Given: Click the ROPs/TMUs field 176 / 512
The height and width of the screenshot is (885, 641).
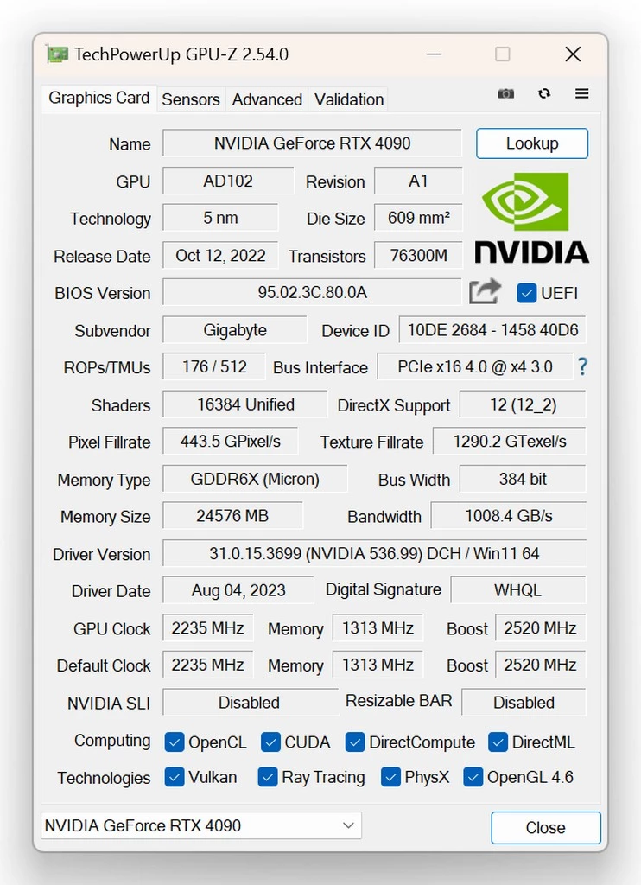Looking at the screenshot, I should (214, 366).
